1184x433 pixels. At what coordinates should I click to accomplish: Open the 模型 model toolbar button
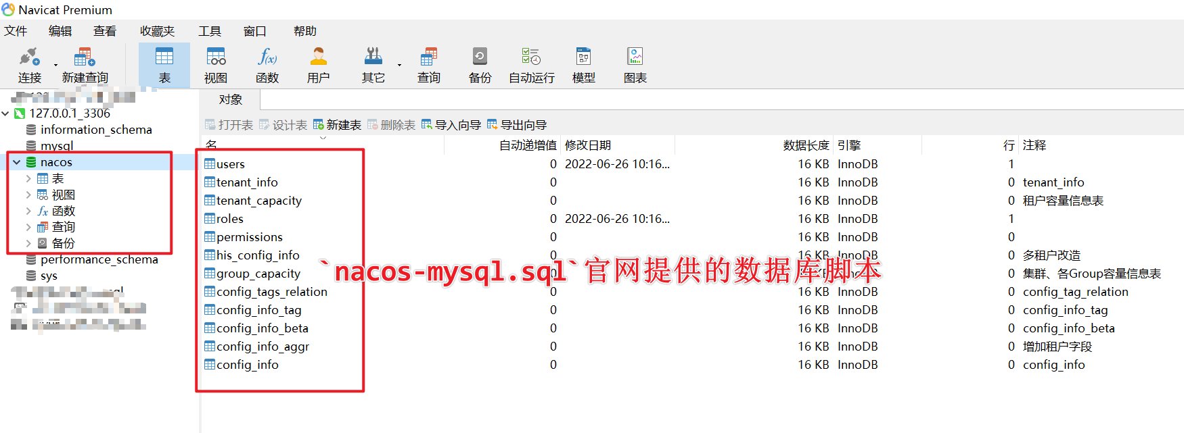pos(583,66)
